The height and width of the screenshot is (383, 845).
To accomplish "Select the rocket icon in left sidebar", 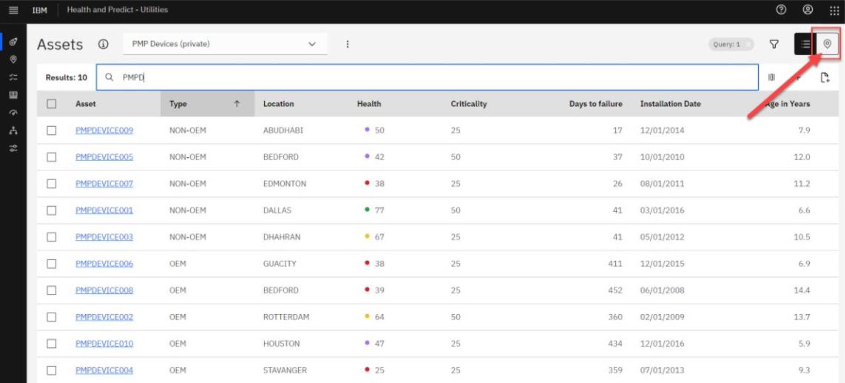I will pos(13,41).
